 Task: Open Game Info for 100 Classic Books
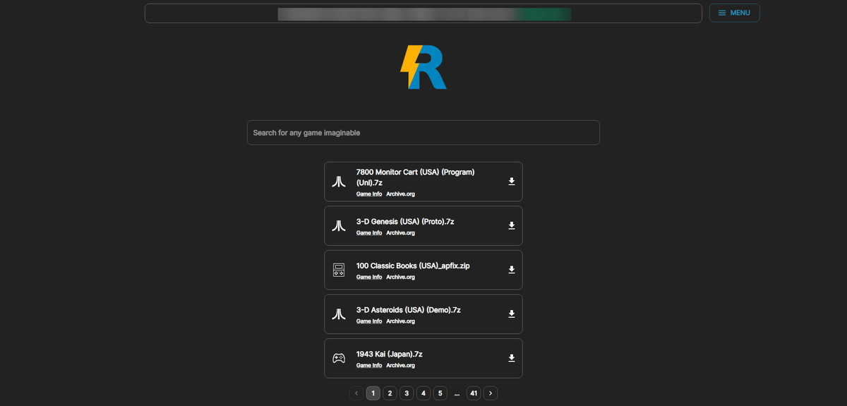369,277
